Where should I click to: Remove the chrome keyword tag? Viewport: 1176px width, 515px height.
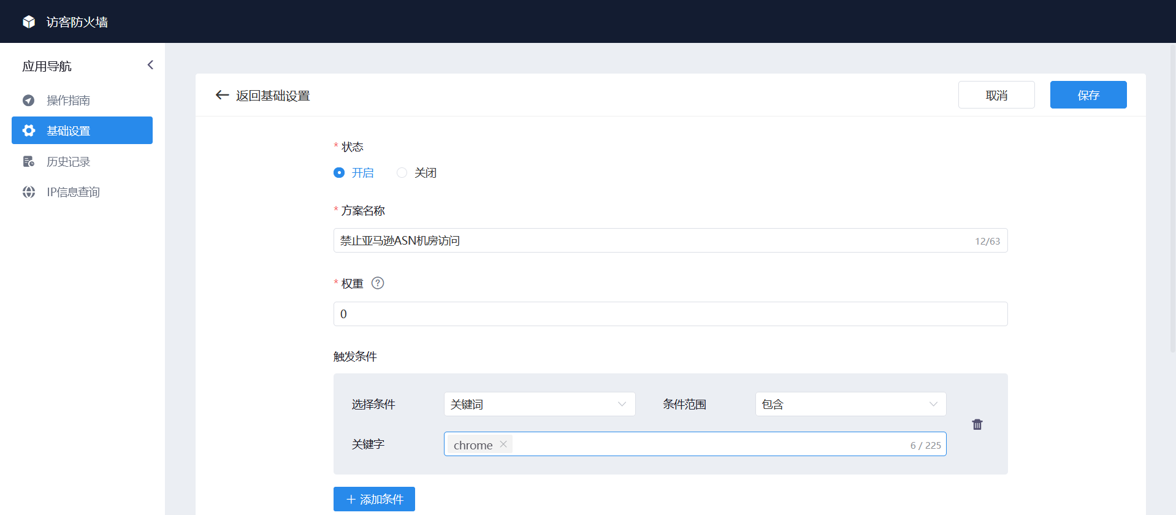point(503,444)
